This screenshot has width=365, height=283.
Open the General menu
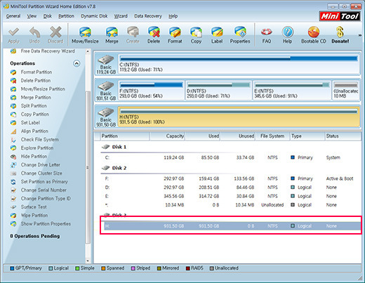click(13, 16)
